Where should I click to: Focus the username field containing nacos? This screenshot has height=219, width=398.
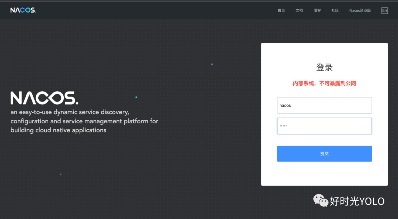point(324,105)
